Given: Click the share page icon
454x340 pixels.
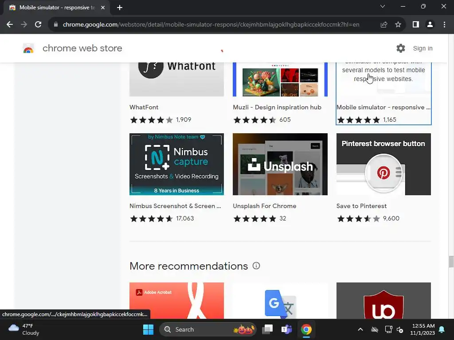Looking at the screenshot, I should pyautogui.click(x=384, y=25).
